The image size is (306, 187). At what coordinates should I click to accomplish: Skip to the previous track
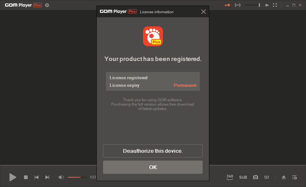coord(37,177)
